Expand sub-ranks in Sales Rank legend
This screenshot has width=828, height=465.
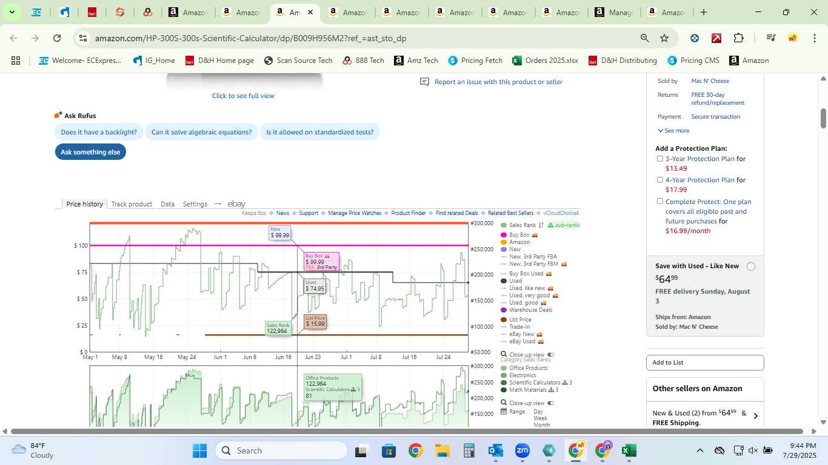pos(563,225)
